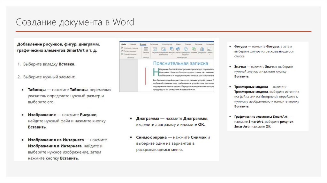The image size is (327, 183).
Task: Click the slide title Создание документа в Word
Action: click(x=75, y=23)
